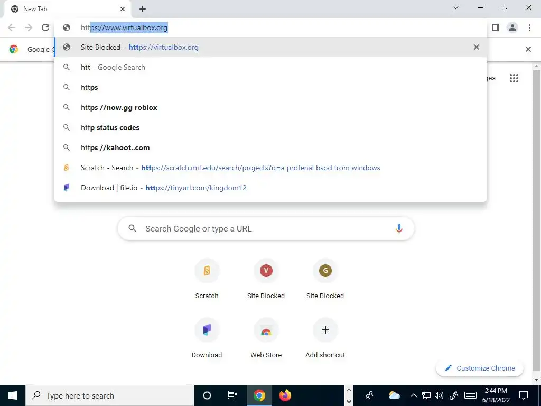Click the Chrome taskbar icon
Screen dimensions: 541x406
259,395
